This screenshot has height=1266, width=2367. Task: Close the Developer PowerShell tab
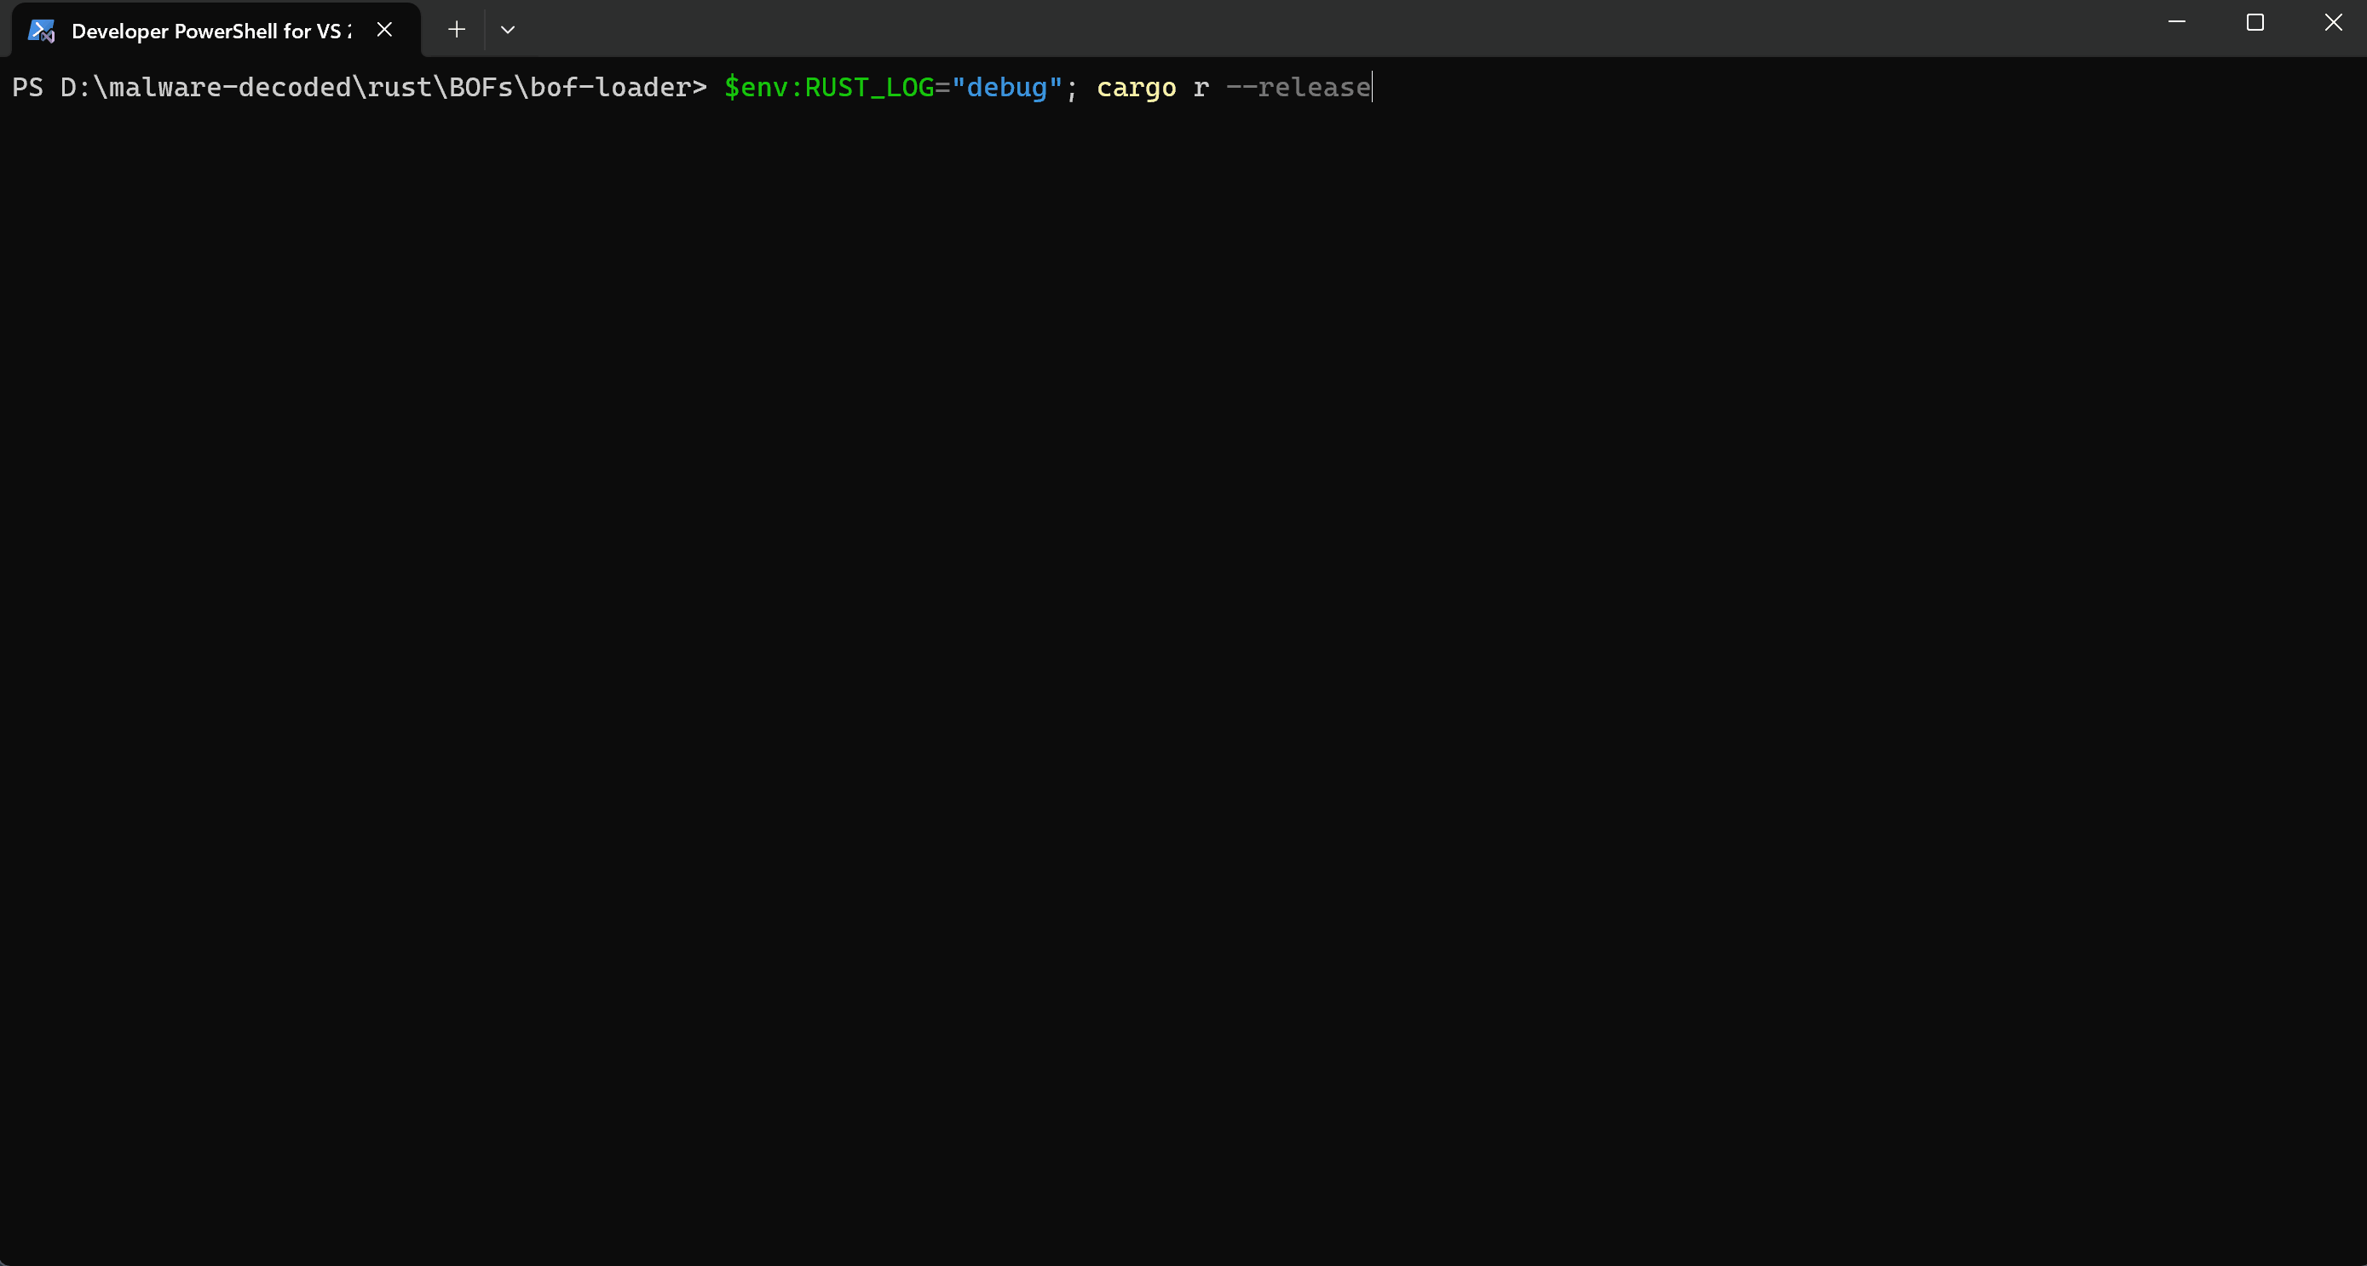(x=385, y=31)
